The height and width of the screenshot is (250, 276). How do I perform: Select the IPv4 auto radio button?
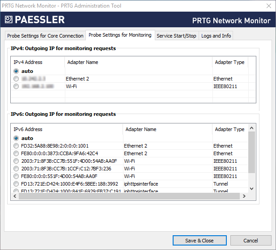click(x=17, y=71)
